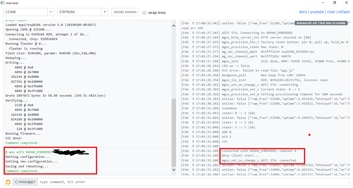
Task: Click the orange folder icon
Action: [8, 182]
